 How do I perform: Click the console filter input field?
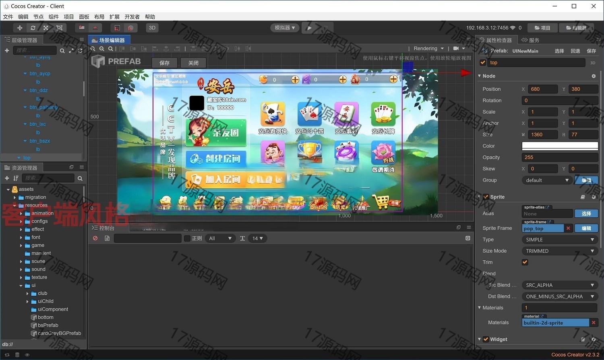[148, 238]
